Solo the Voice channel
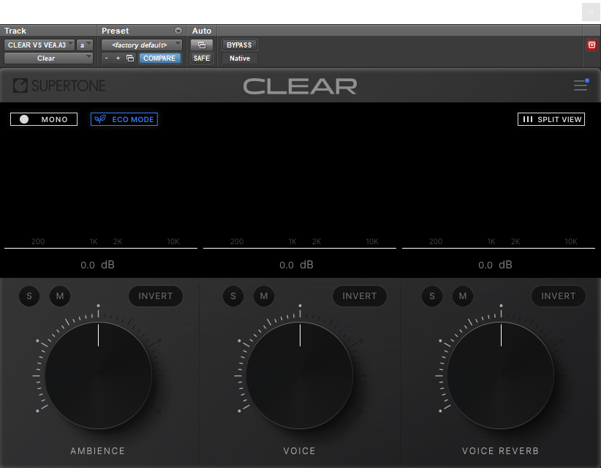Image resolution: width=601 pixels, height=468 pixels. tap(233, 296)
